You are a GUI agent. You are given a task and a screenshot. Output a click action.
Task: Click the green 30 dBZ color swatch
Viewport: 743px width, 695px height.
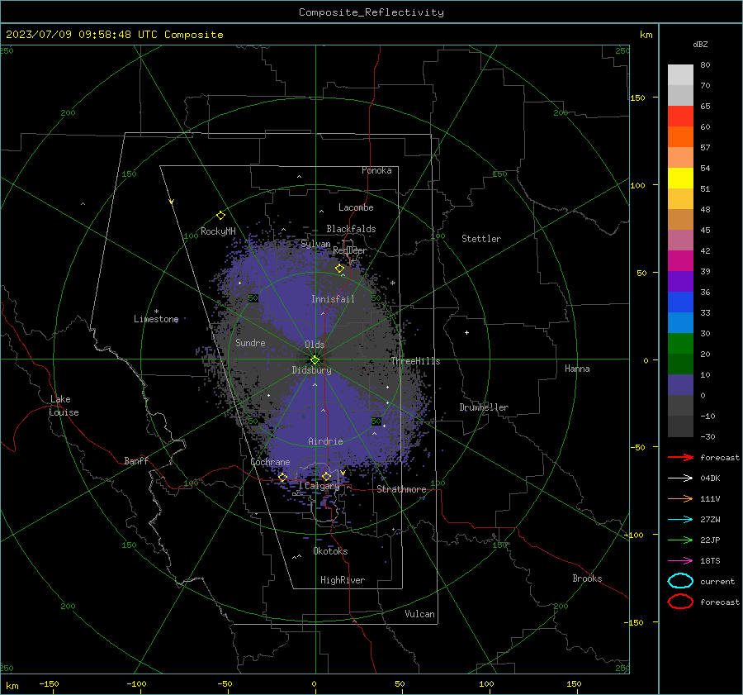click(681, 344)
